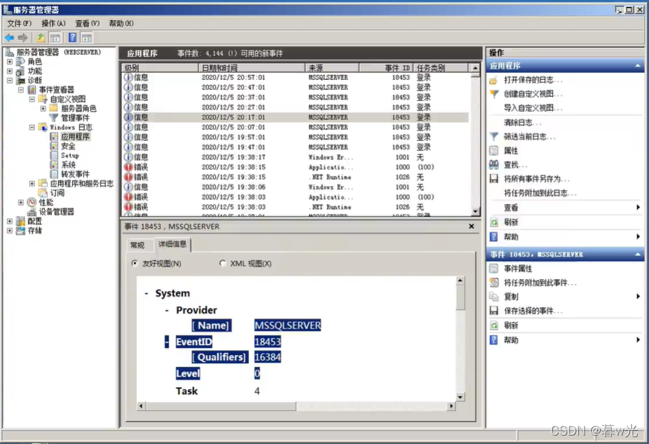Screen dimensions: 649x444
Task: Click the clock icon beside 将任务附加到此事件
Action: click(494, 283)
